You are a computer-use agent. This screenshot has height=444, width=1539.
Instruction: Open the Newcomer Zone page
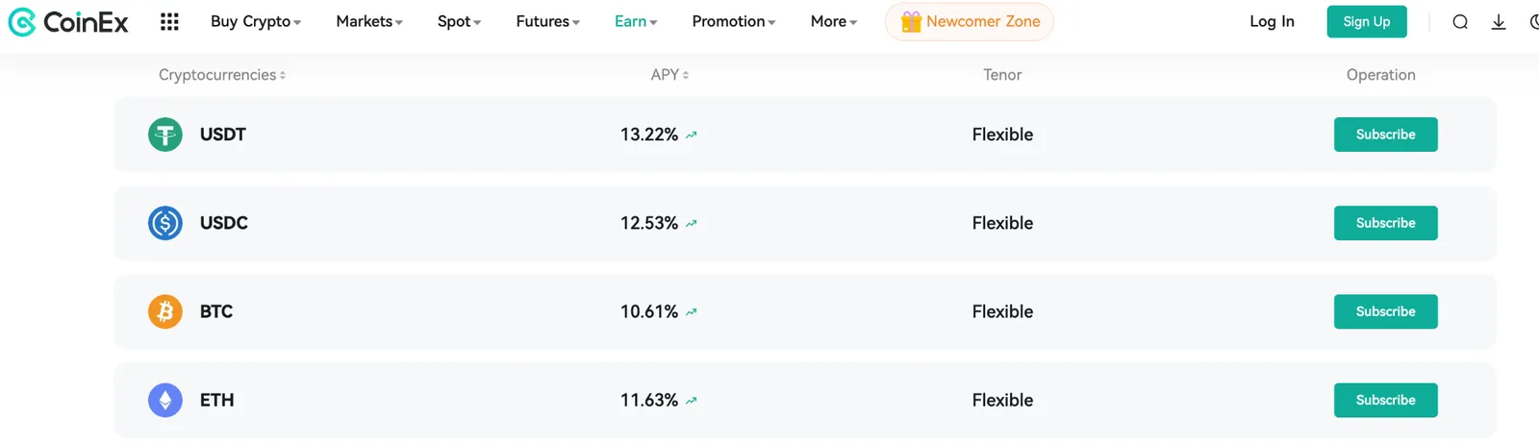(x=969, y=21)
